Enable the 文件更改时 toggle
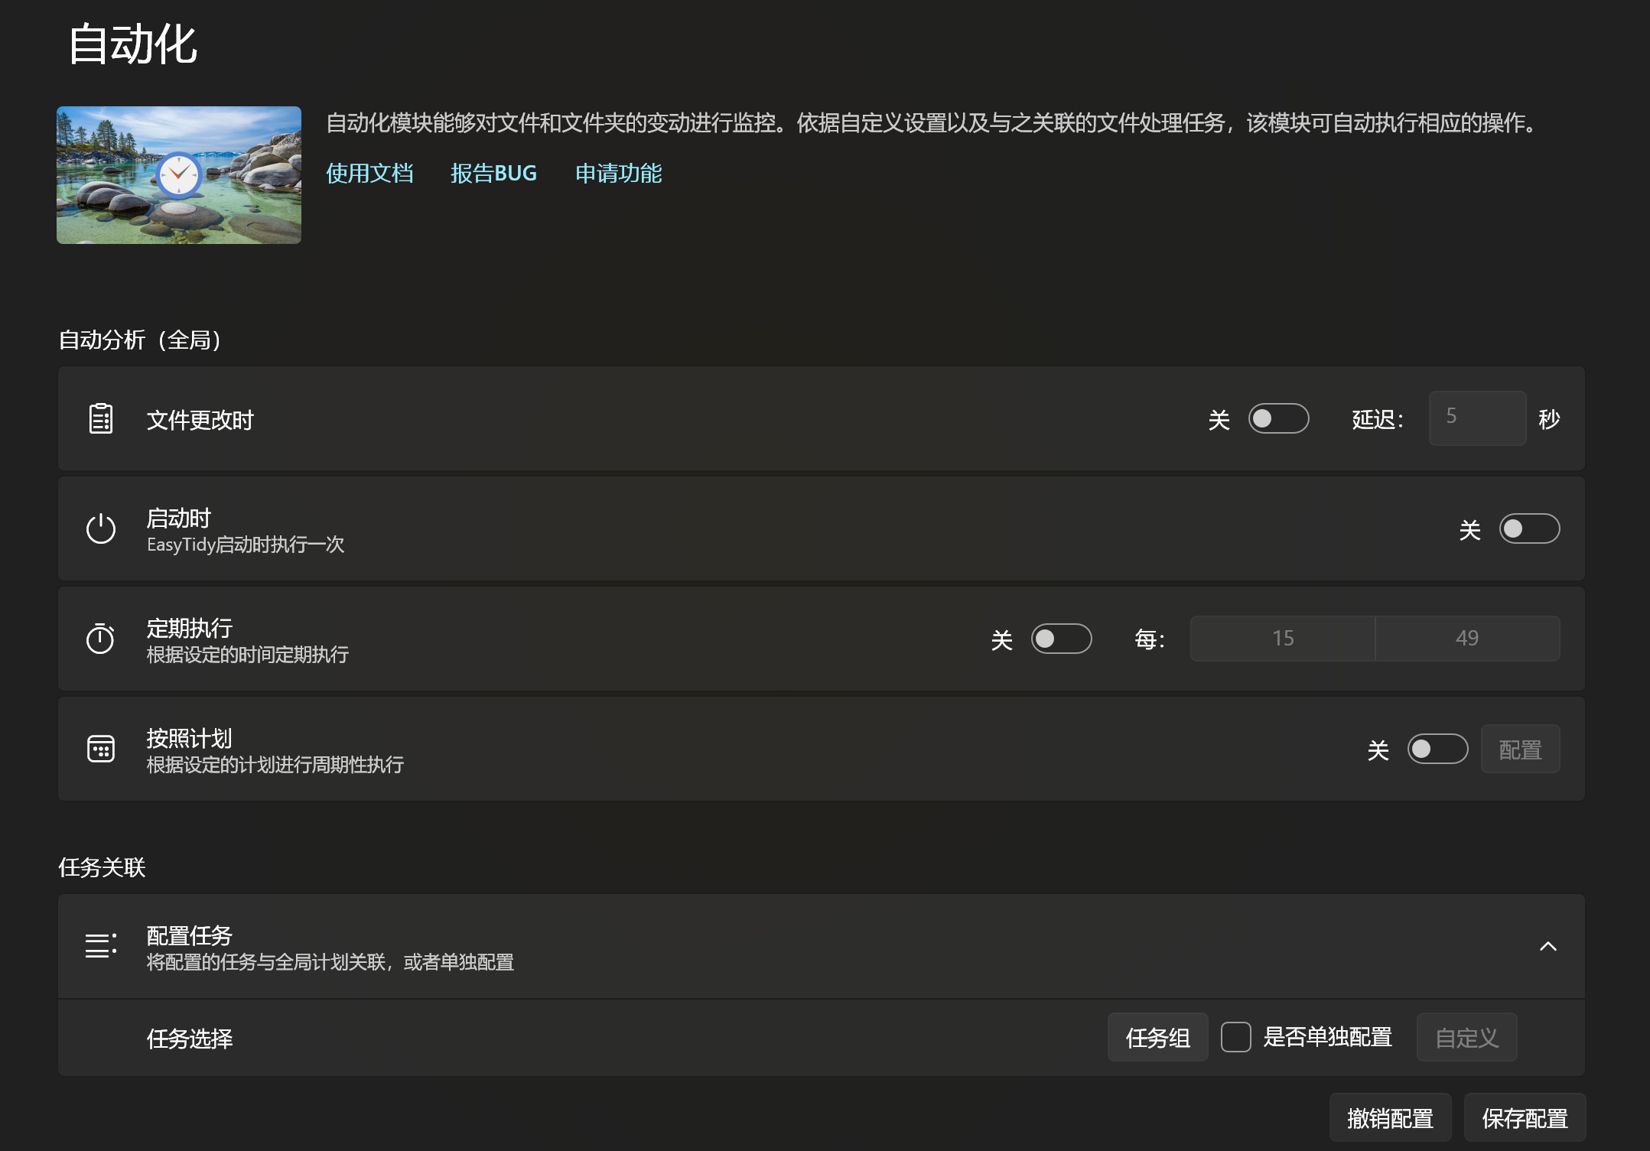The width and height of the screenshot is (1650, 1151). (1278, 419)
